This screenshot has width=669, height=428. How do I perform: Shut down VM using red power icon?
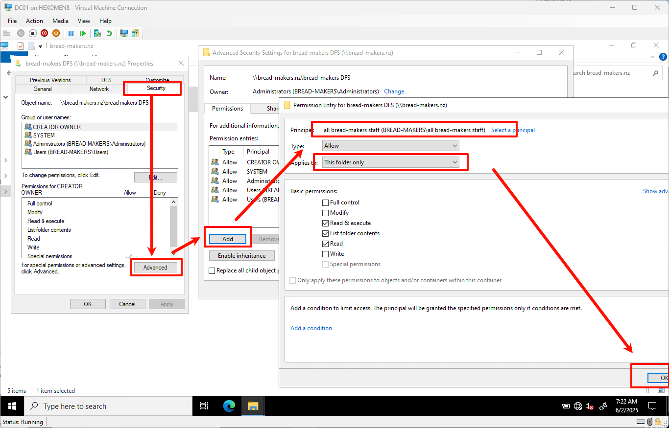pyautogui.click(x=44, y=33)
